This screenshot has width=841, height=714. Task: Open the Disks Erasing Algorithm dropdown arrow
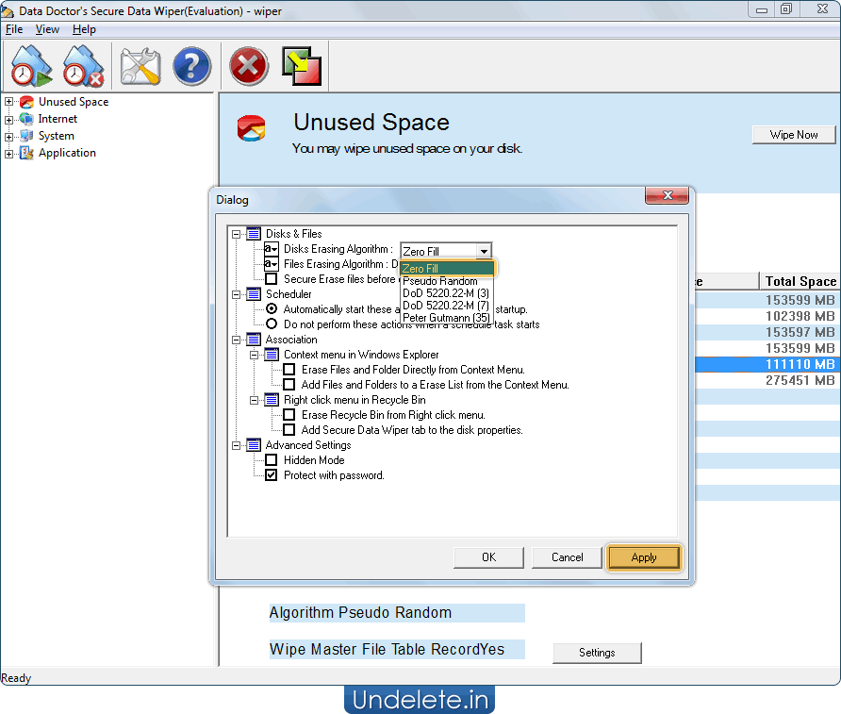coord(484,251)
